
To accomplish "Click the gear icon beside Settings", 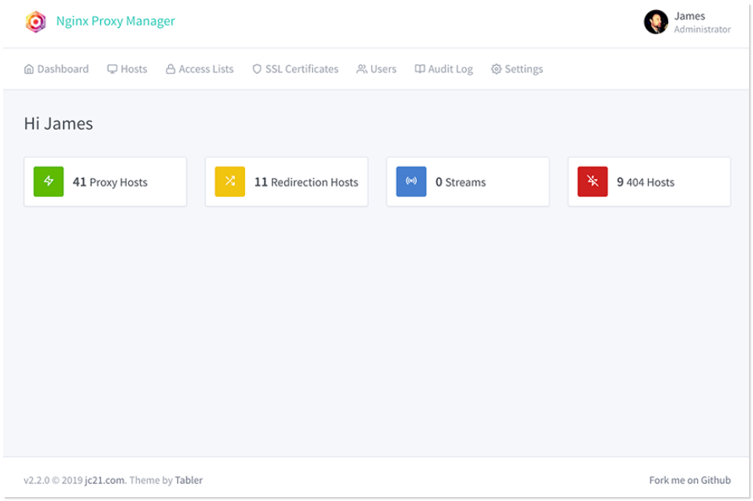I will 496,69.
